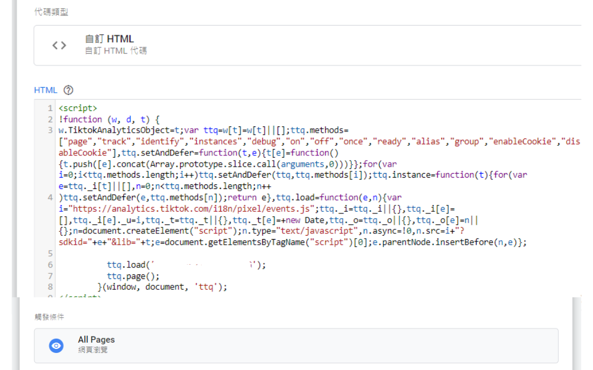Image resolution: width=593 pixels, height=370 pixels.
Task: Click the ttq.load line in the editor
Action: (186, 265)
